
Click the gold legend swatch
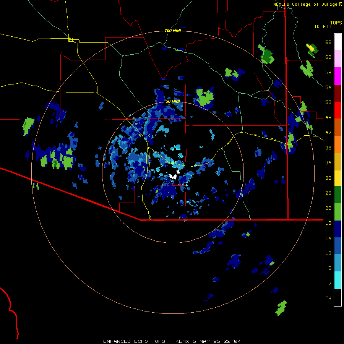[x=338, y=162]
